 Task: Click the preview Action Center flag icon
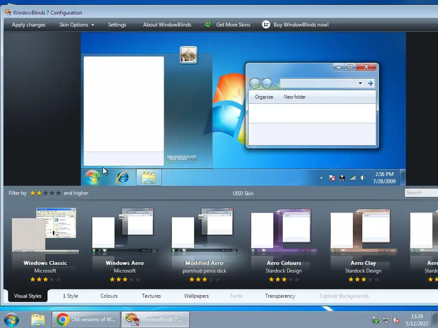tap(332, 178)
